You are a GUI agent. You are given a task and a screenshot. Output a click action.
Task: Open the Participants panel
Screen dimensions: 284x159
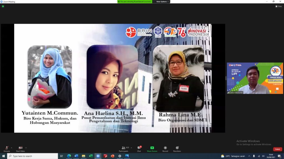[124, 149]
